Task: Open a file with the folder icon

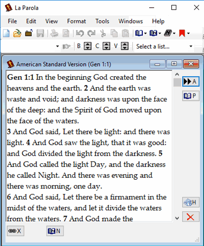Action: 17,33
